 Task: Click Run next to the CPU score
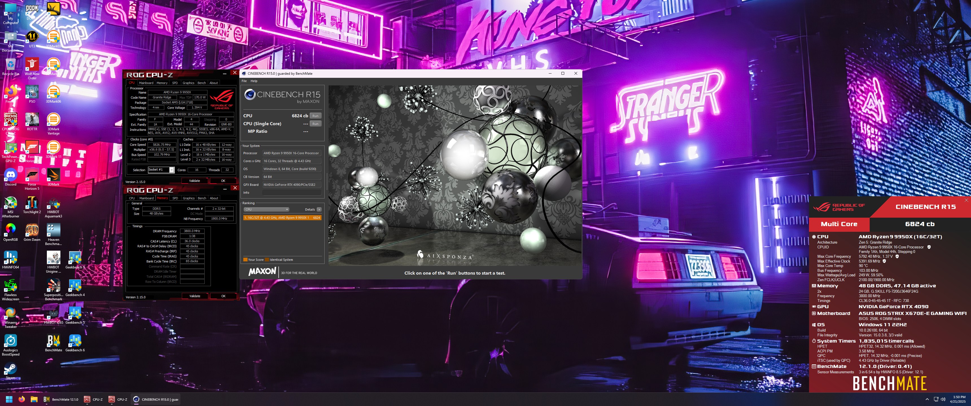click(x=316, y=116)
